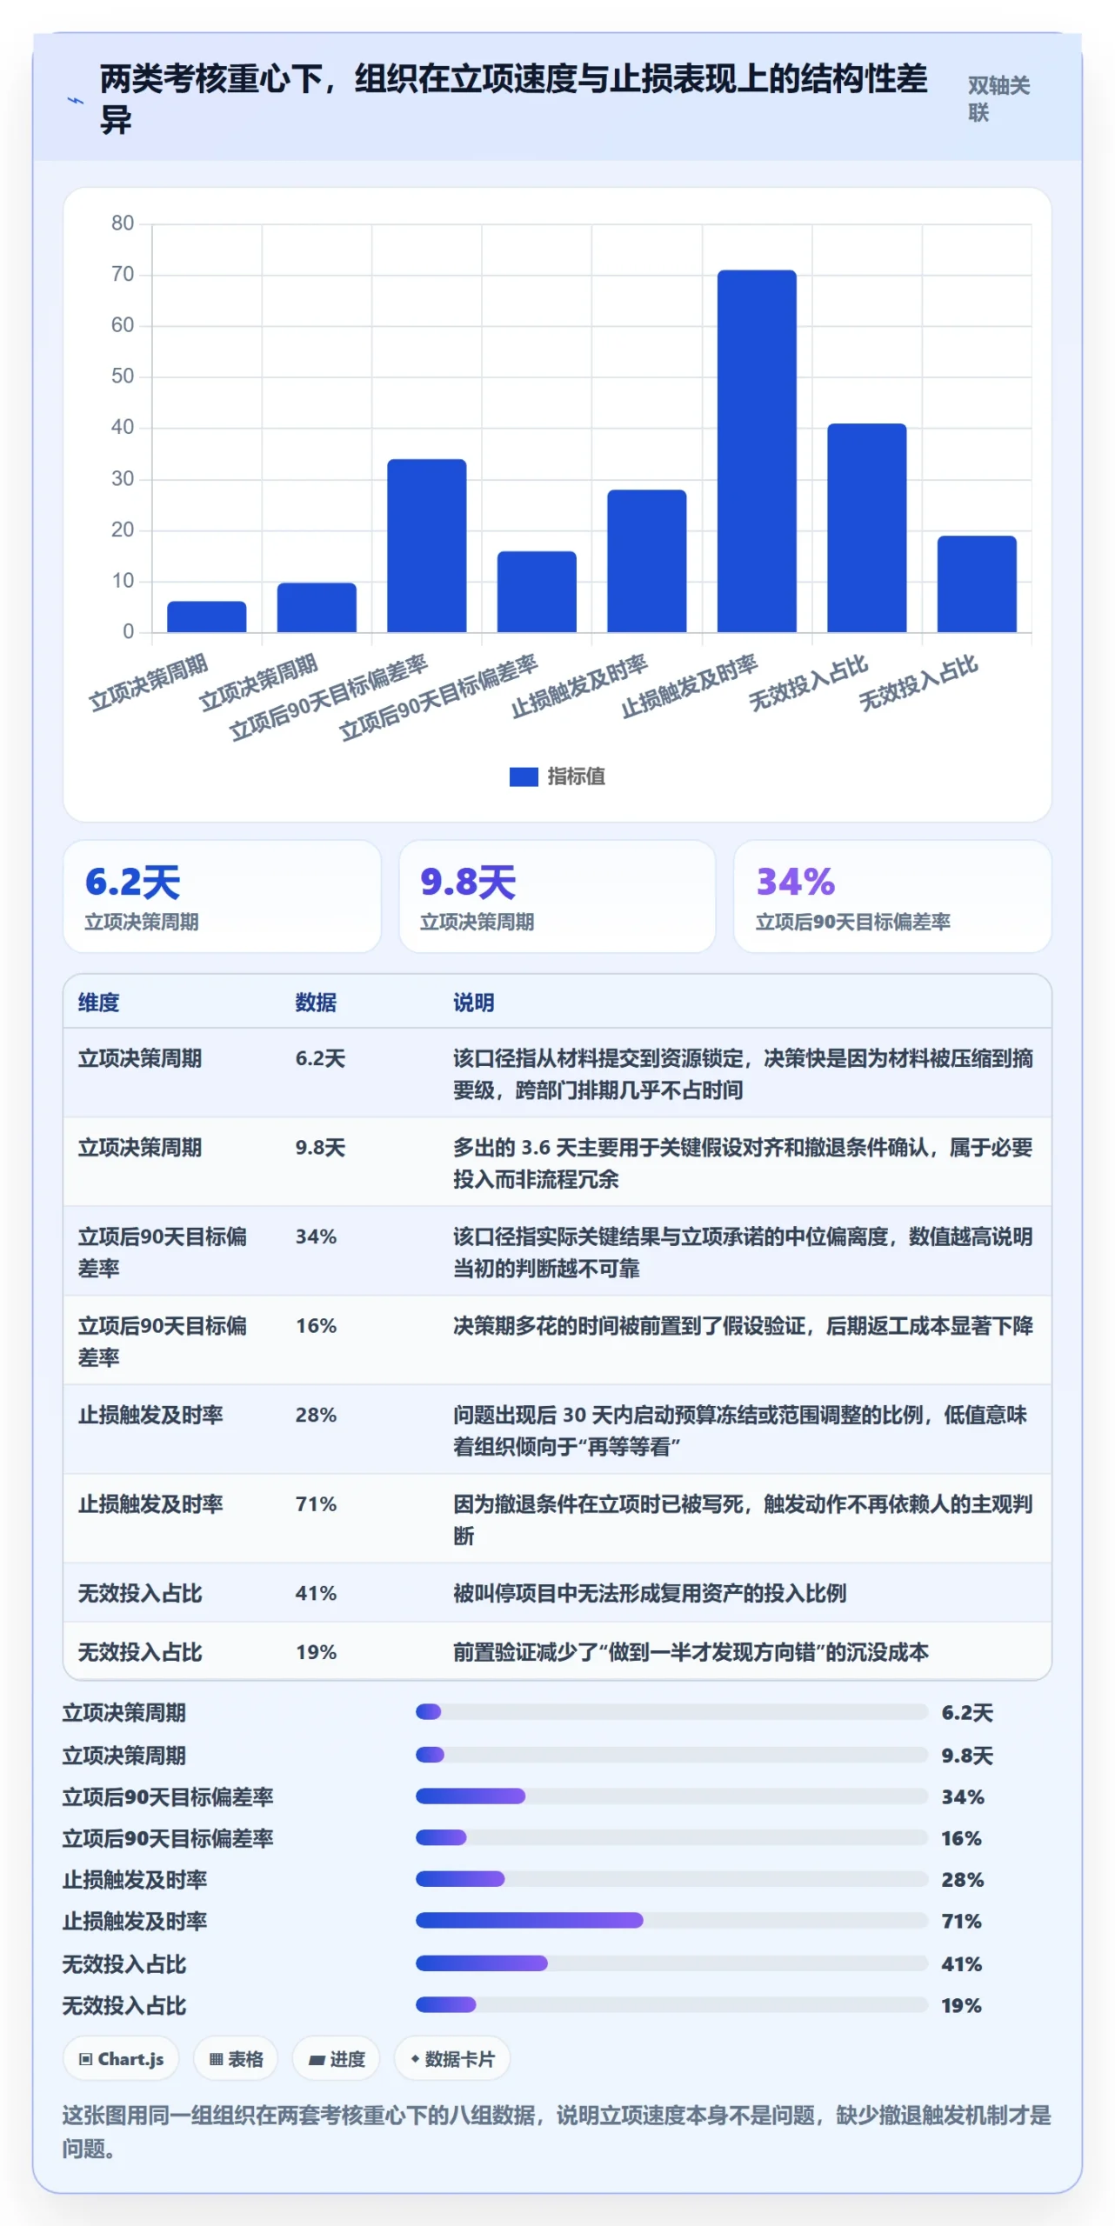Click the tallest bar in the chart
The image size is (1115, 2226).
coord(757,451)
